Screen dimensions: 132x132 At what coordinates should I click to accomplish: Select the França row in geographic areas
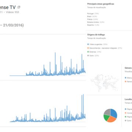tap(92, 19)
